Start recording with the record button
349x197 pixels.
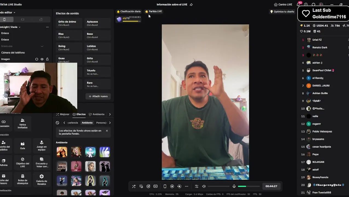click(172, 186)
